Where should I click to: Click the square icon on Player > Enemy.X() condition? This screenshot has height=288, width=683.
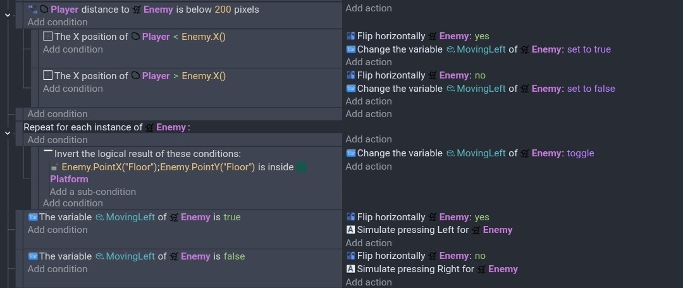[x=48, y=76]
